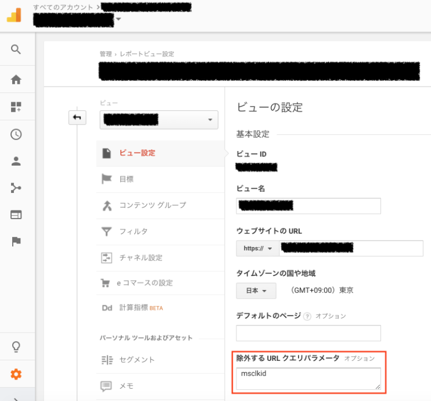This screenshot has height=401, width=431.
Task: Open the Acquisition branching arrows icon
Action: (x=16, y=188)
